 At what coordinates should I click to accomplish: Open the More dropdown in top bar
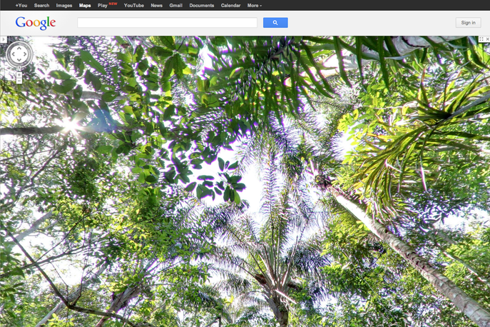click(x=254, y=5)
